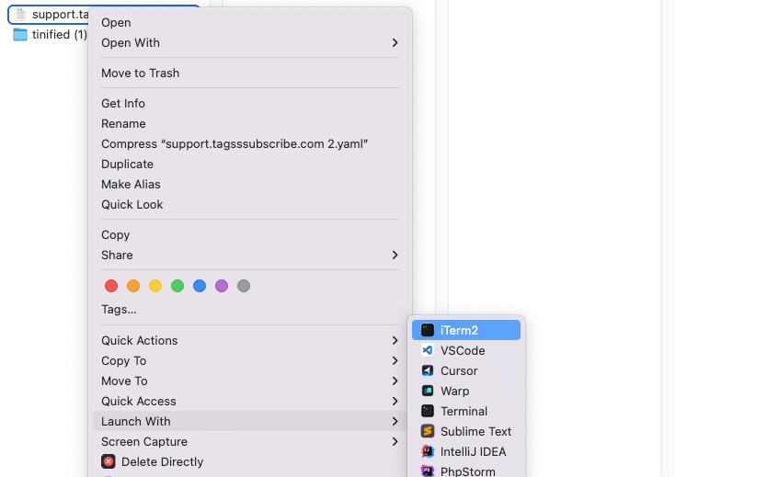This screenshot has width=767, height=477.
Task: Select the Cursor app icon
Action: [x=428, y=370]
